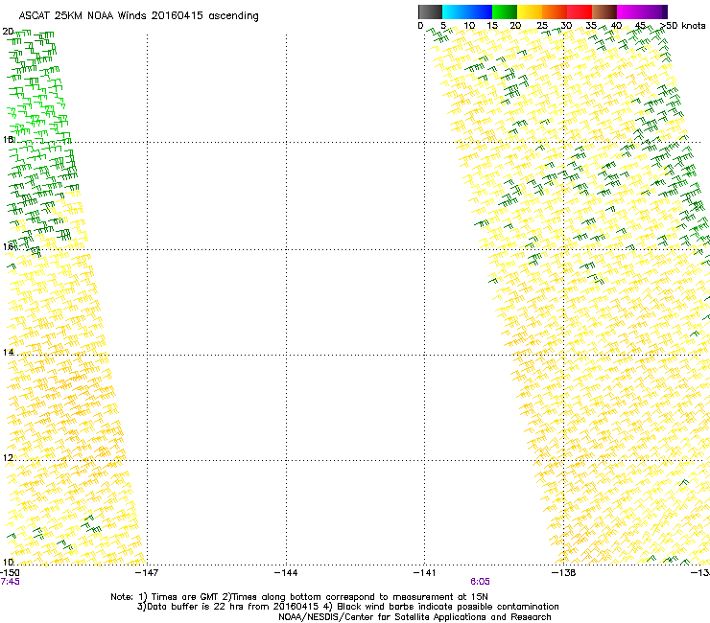Click the purple time stamp "7:45"

10,582
